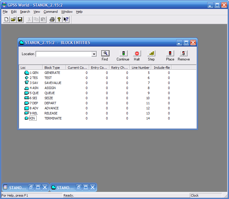Select the 7 DEP block icon
The height and width of the screenshot is (199, 229).
pos(27,103)
